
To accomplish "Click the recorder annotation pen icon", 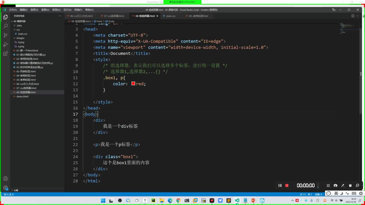I will 343,185.
